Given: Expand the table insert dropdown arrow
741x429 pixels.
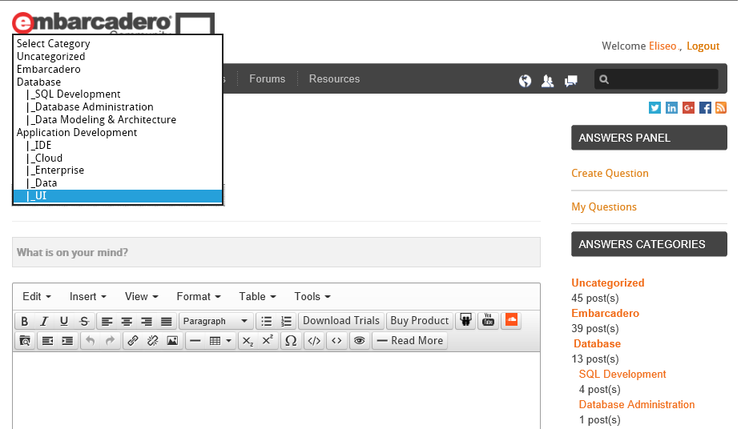Looking at the screenshot, I should [229, 341].
